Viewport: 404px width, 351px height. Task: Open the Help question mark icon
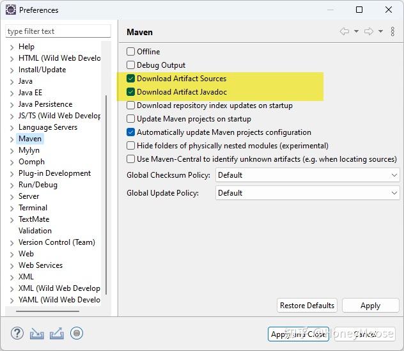(17, 333)
